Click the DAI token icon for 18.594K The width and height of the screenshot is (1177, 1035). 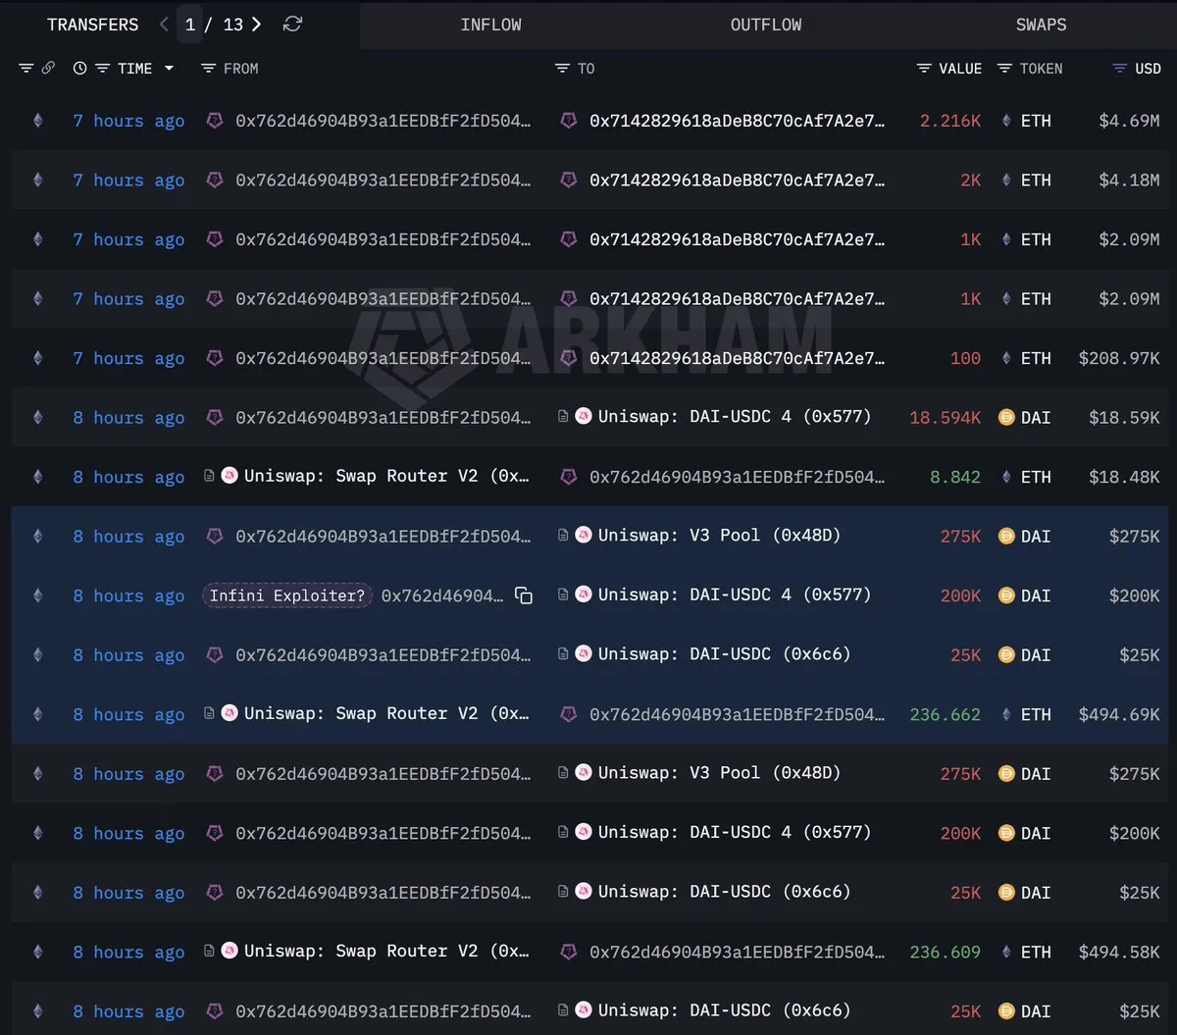pos(1006,418)
